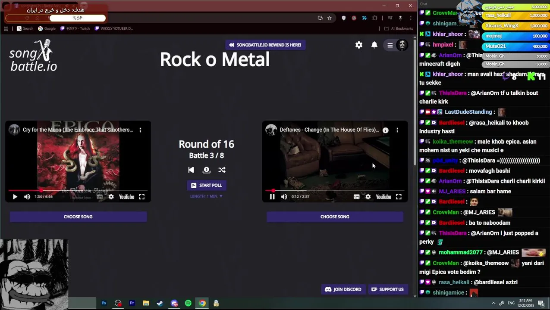
Task: Open the hamburger menu next to the avatar
Action: point(390,45)
